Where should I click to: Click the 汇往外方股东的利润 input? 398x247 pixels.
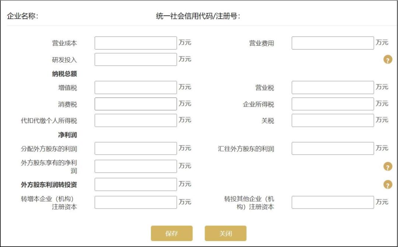click(333, 148)
